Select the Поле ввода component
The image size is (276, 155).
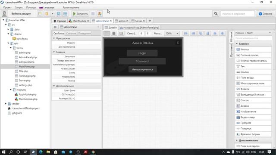[x=253, y=77]
